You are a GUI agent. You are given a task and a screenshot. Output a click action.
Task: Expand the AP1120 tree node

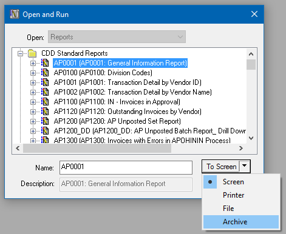(x=33, y=112)
